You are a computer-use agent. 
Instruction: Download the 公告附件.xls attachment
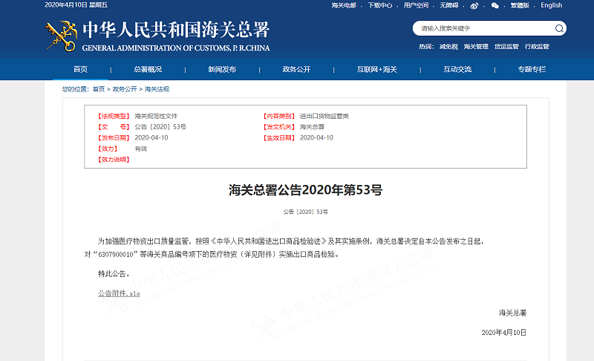(x=119, y=293)
